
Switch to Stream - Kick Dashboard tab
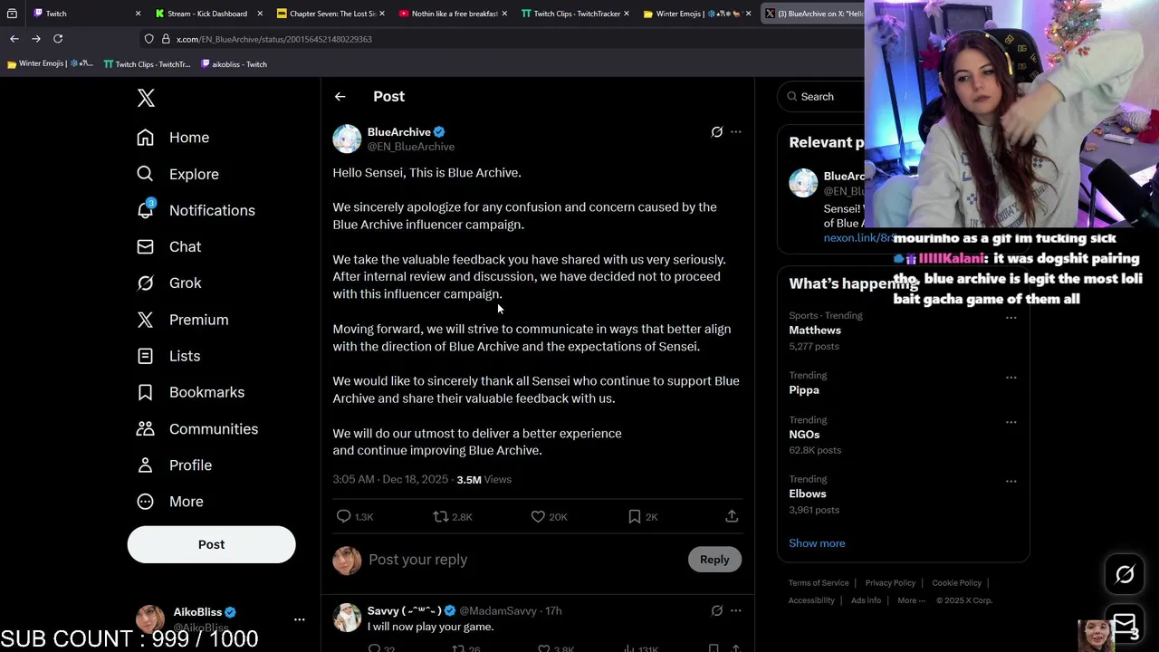[206, 14]
